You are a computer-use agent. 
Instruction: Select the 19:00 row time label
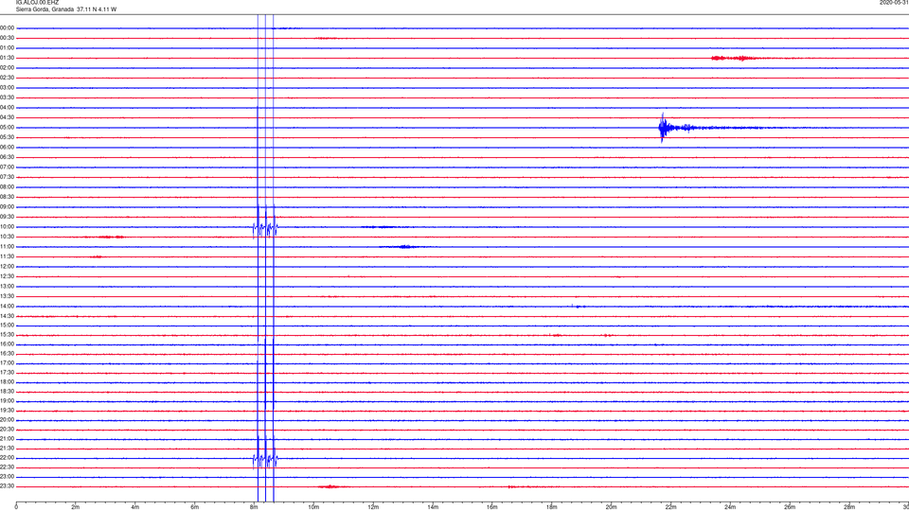(x=7, y=401)
